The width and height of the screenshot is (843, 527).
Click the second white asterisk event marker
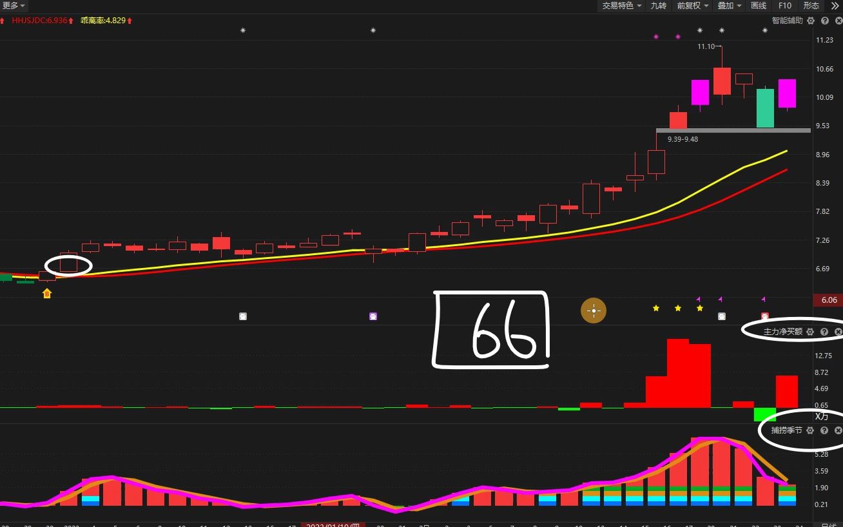[373, 30]
